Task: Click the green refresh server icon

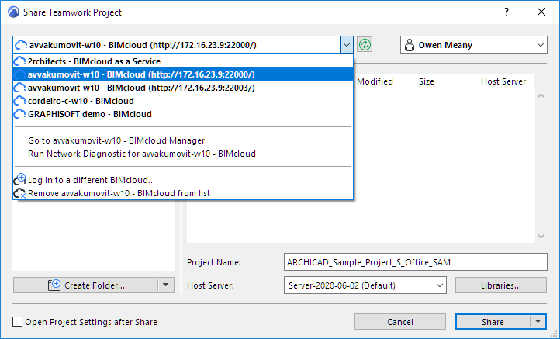Action: click(365, 45)
